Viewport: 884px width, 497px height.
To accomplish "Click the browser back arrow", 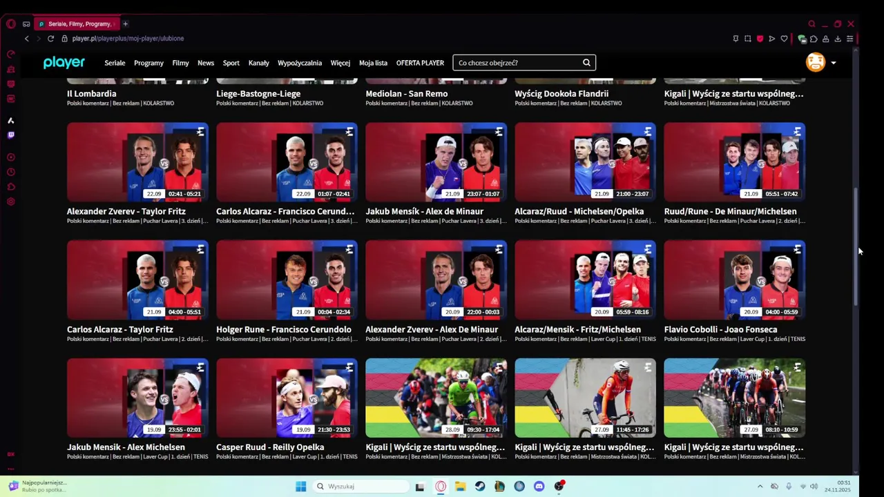I will [x=27, y=39].
